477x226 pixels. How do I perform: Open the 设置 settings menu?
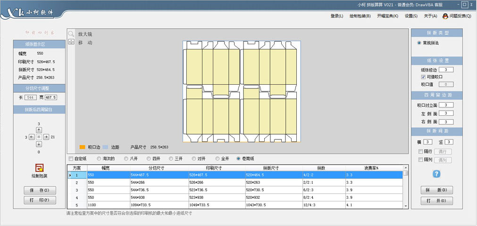coord(411,16)
